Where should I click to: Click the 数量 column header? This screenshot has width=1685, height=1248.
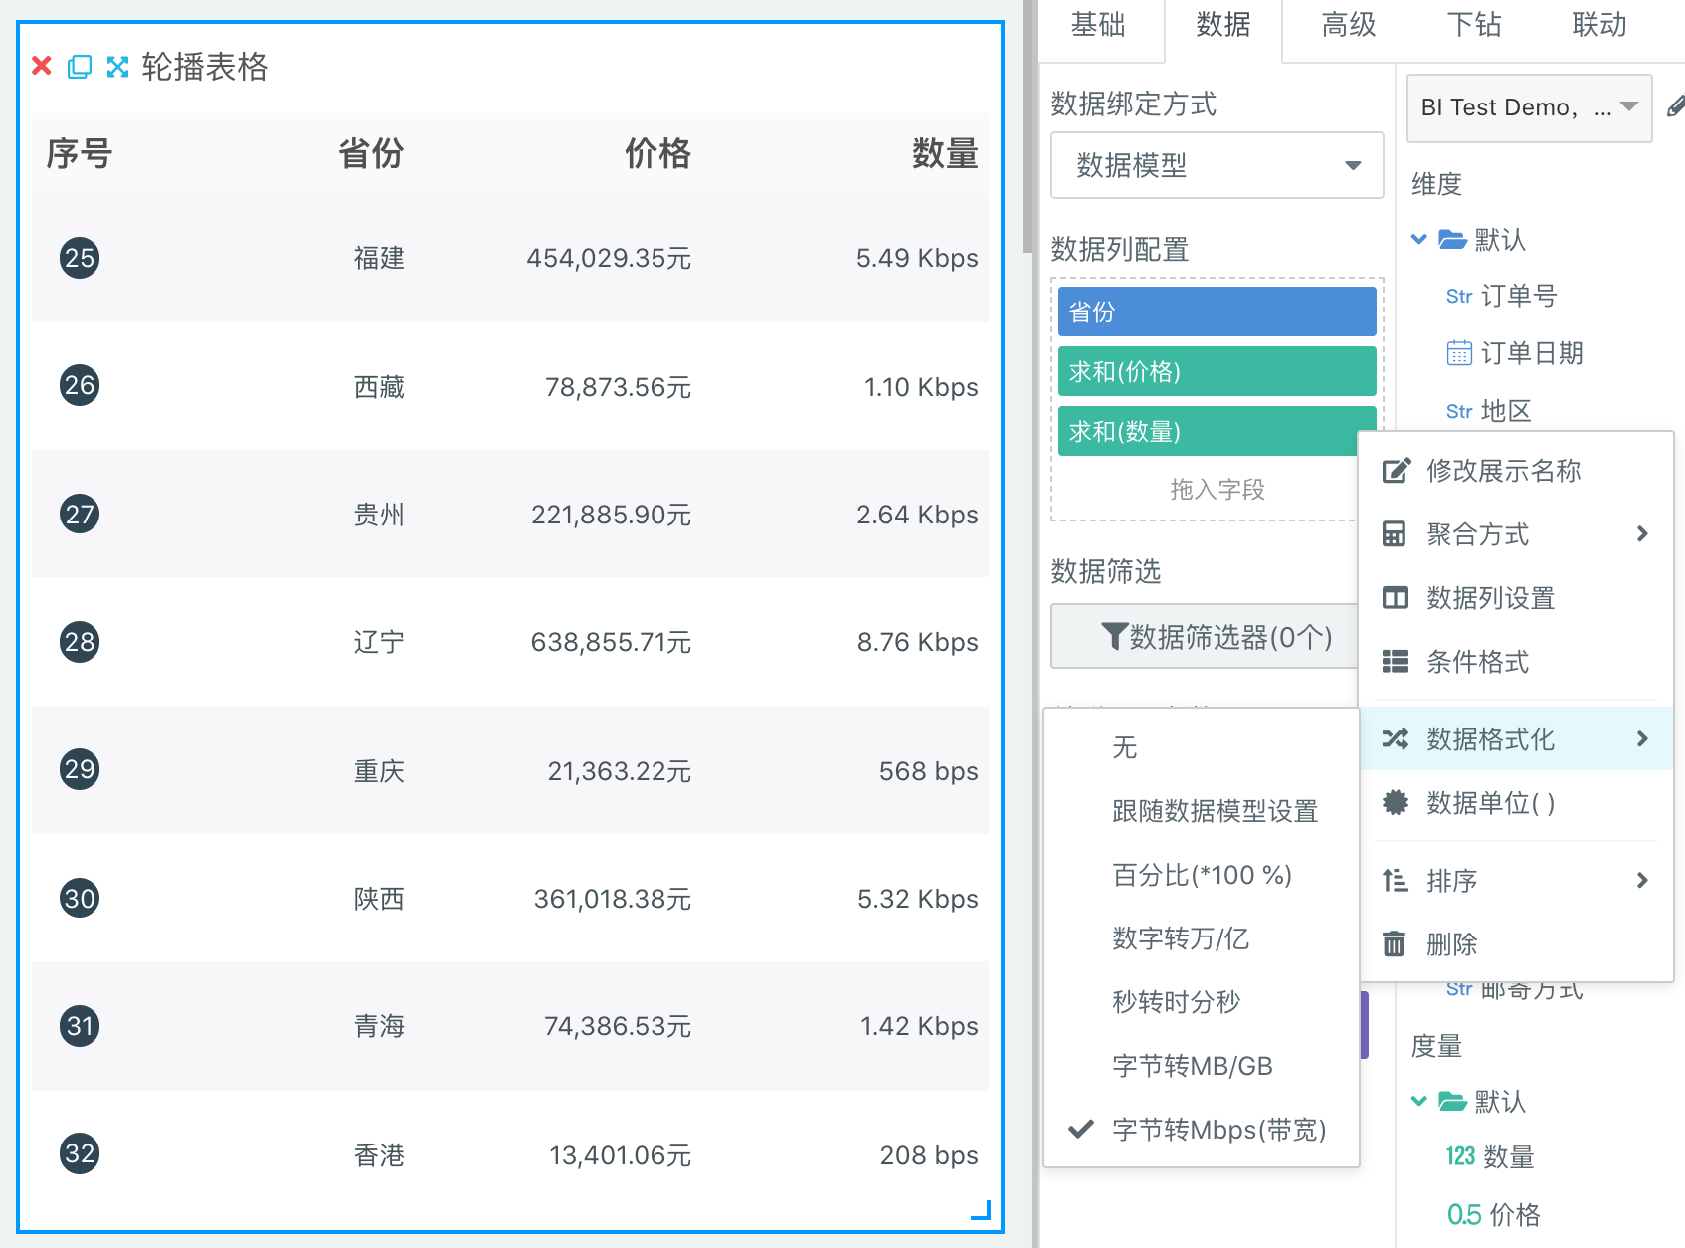pyautogui.click(x=945, y=153)
